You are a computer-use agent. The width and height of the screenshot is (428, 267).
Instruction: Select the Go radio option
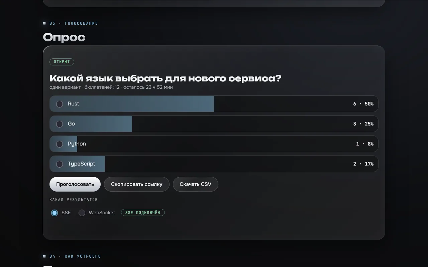coord(60,124)
